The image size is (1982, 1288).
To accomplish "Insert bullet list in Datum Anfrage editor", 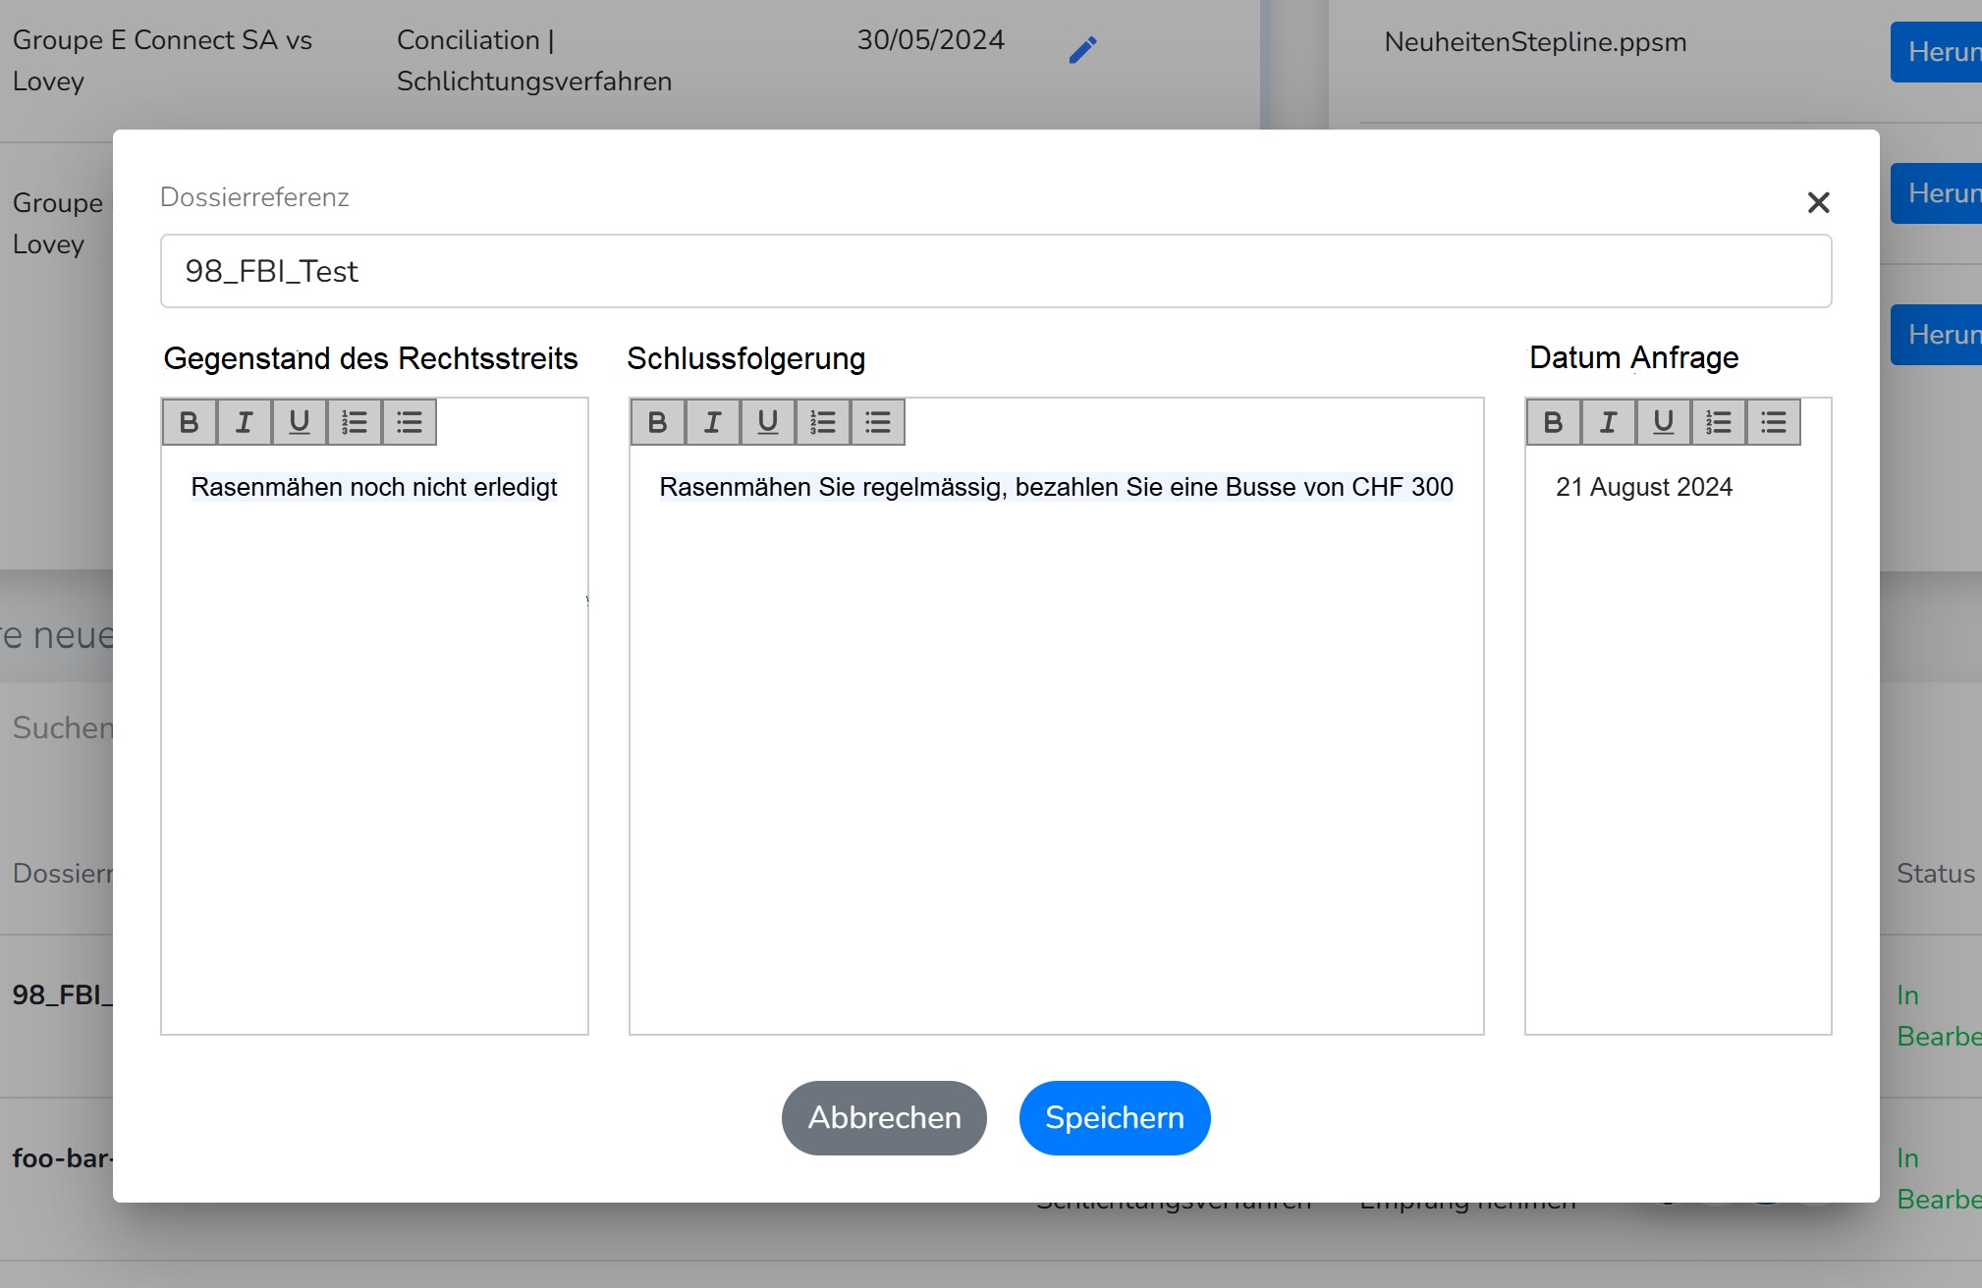I will click(1774, 422).
